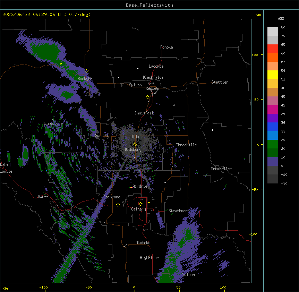Image resolution: width=299 pixels, height=292 pixels.
Task: Click the Olds label
Action: pos(135,137)
